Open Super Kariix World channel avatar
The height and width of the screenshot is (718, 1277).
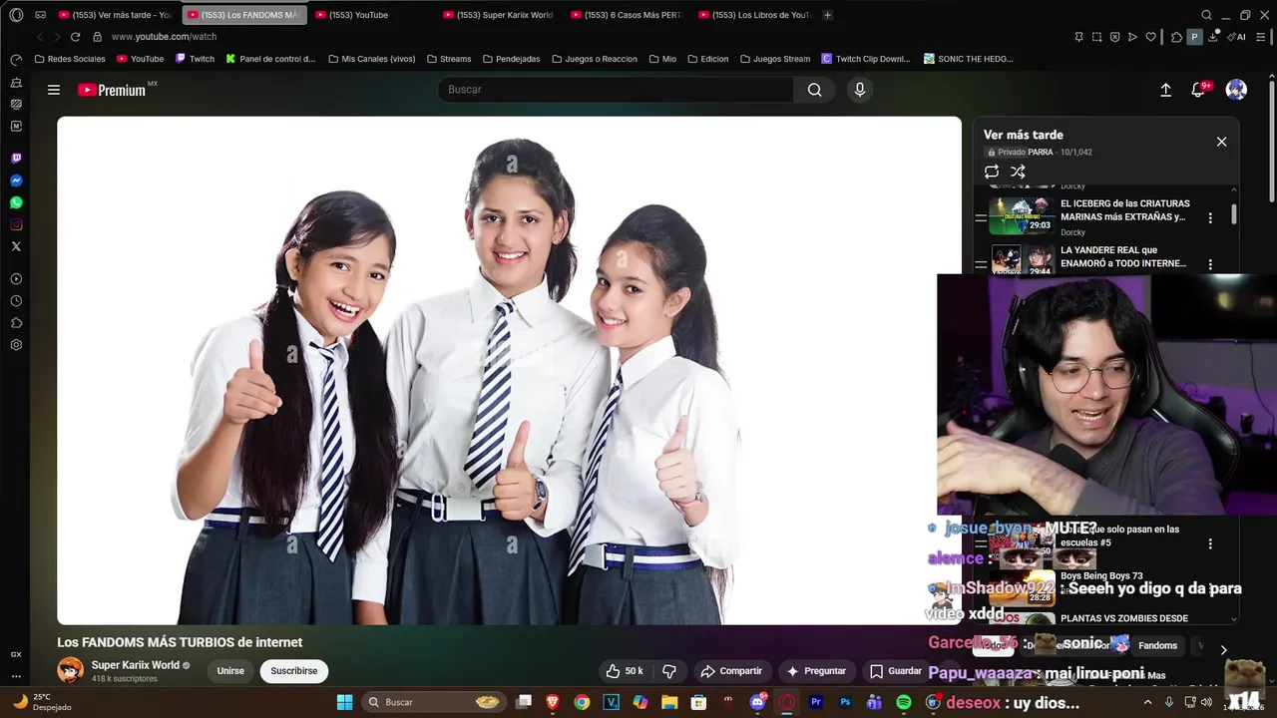(x=70, y=670)
